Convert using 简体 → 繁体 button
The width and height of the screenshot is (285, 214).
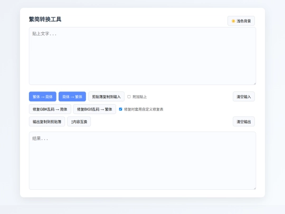(x=72, y=97)
